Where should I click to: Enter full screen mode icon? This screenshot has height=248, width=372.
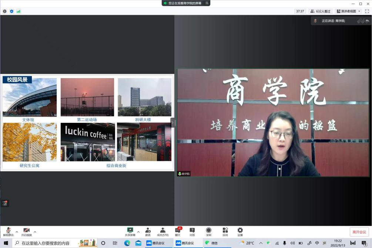coord(367,11)
